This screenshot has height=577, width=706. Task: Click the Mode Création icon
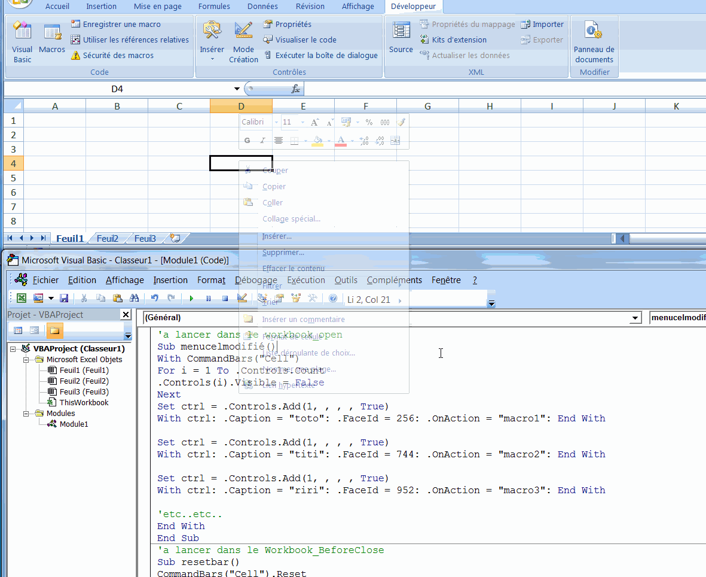pos(243,31)
